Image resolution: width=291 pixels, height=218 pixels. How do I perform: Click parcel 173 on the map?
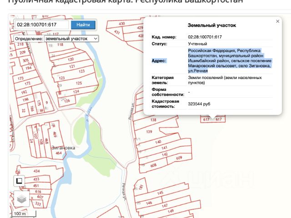pyautogui.click(x=20, y=79)
